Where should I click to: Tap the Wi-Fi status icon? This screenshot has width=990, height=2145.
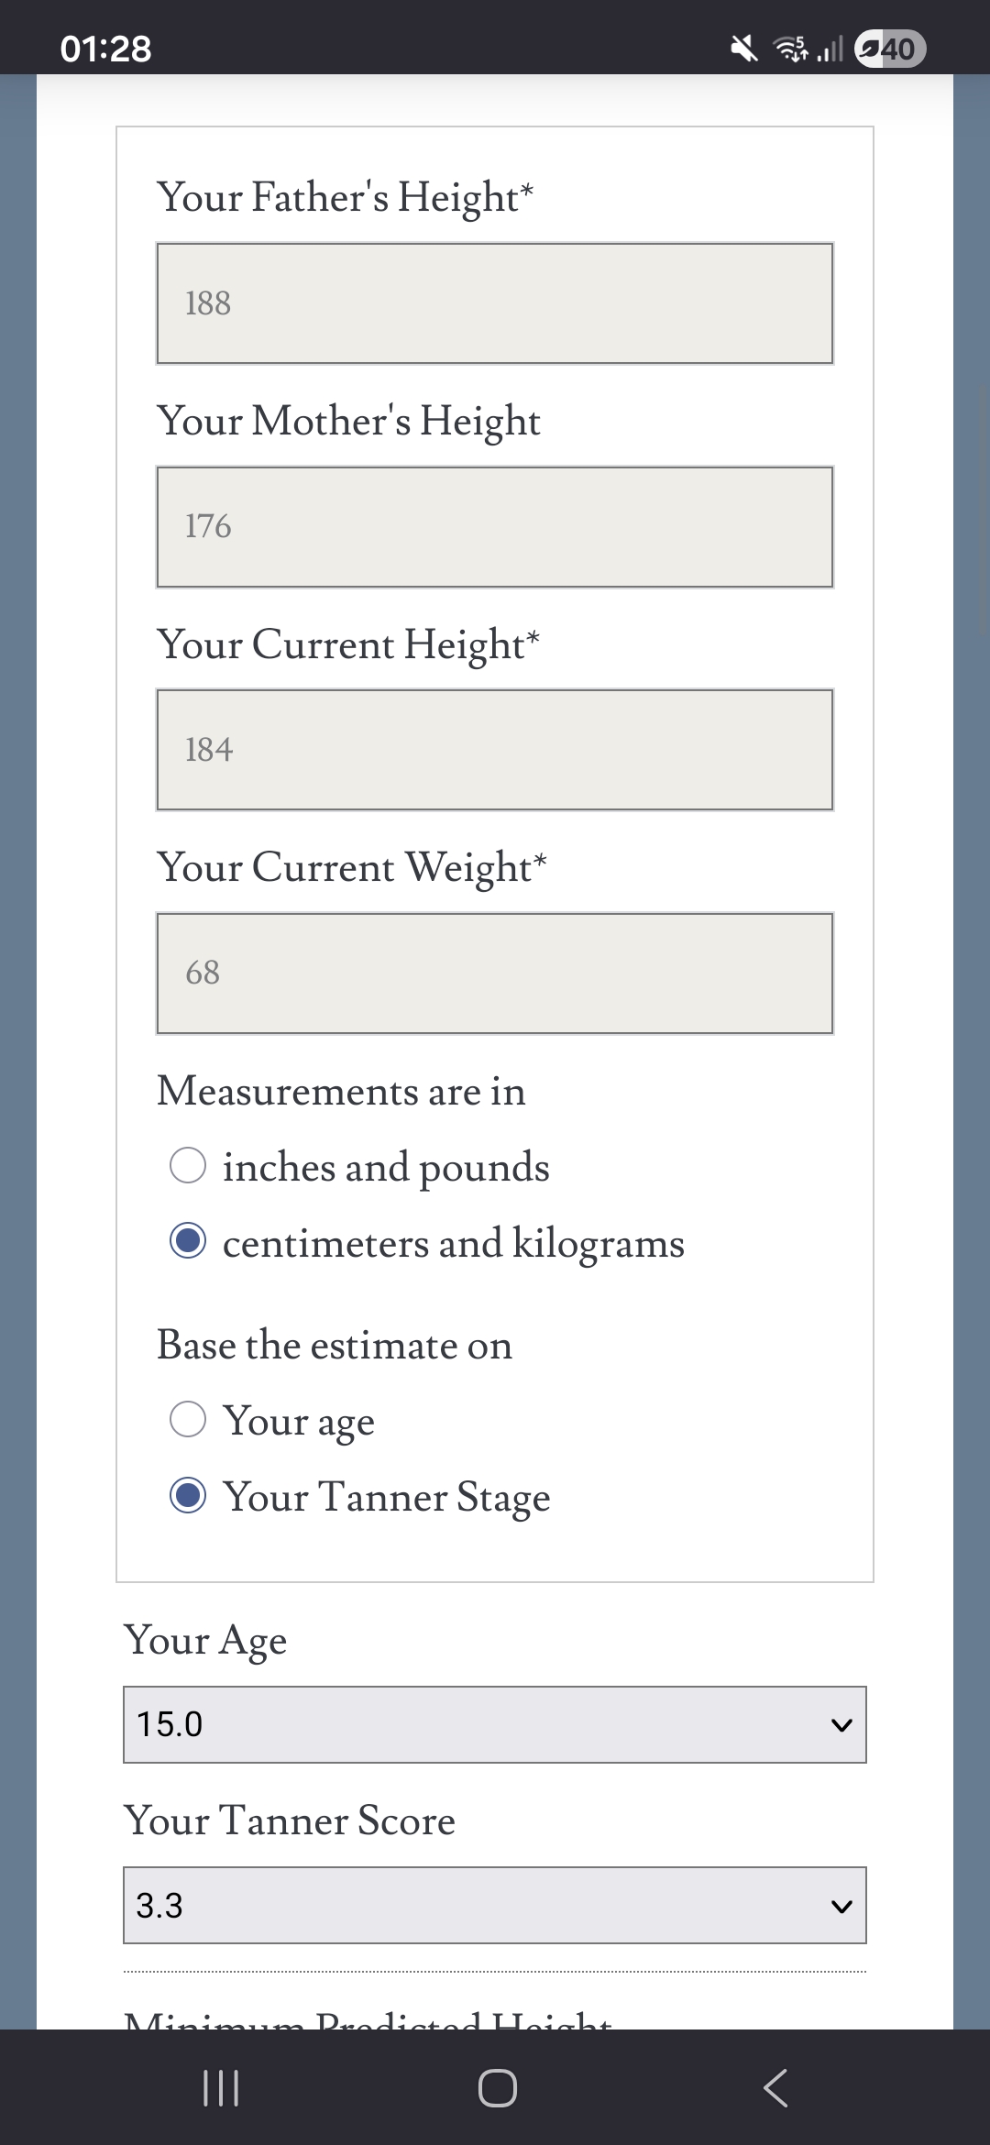(x=792, y=49)
